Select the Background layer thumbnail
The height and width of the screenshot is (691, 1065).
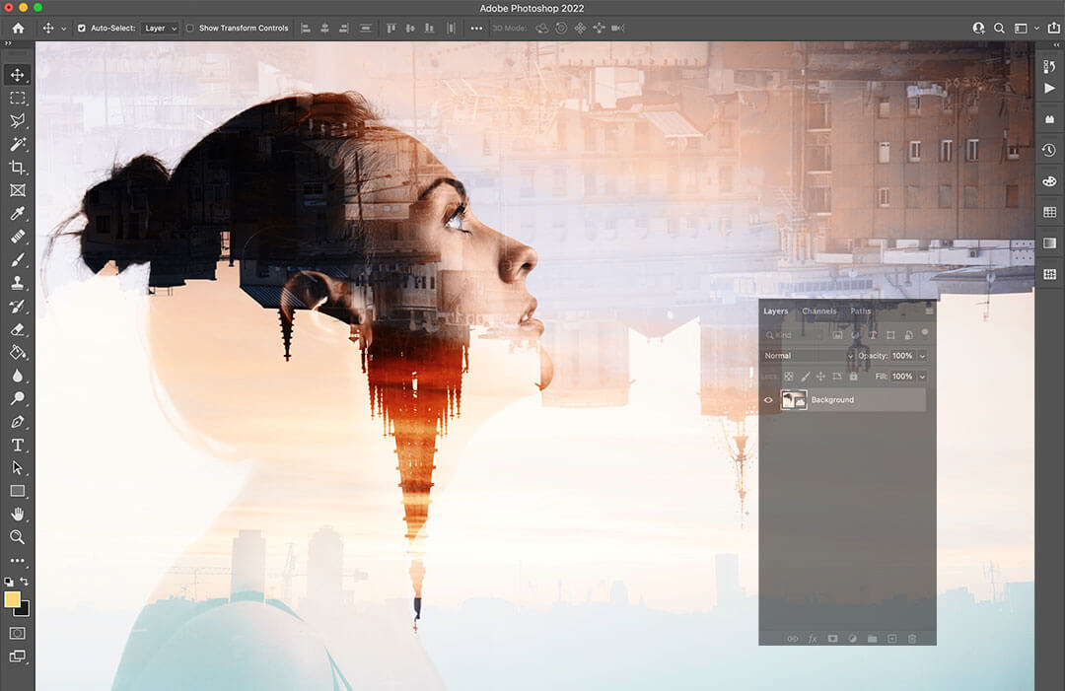(794, 400)
